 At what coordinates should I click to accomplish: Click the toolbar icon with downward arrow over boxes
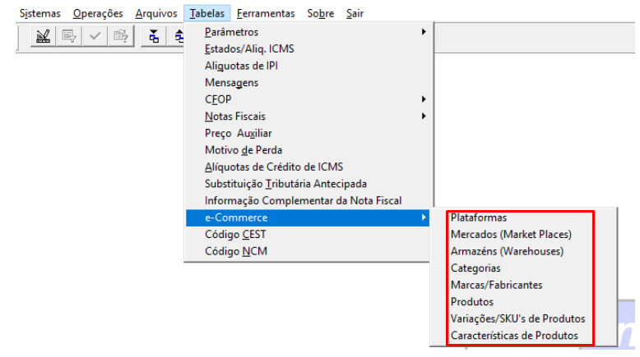coord(153,36)
